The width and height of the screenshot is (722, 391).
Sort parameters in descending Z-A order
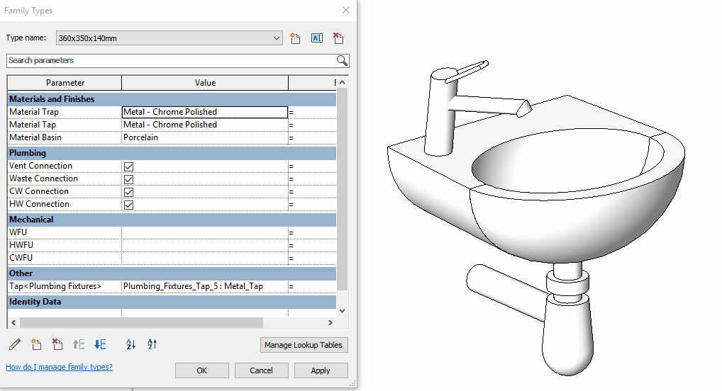pos(152,344)
